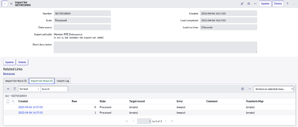Screen dimensions: 298x127
Task: Go back using the header back arrow
Action: (x=5, y=3)
